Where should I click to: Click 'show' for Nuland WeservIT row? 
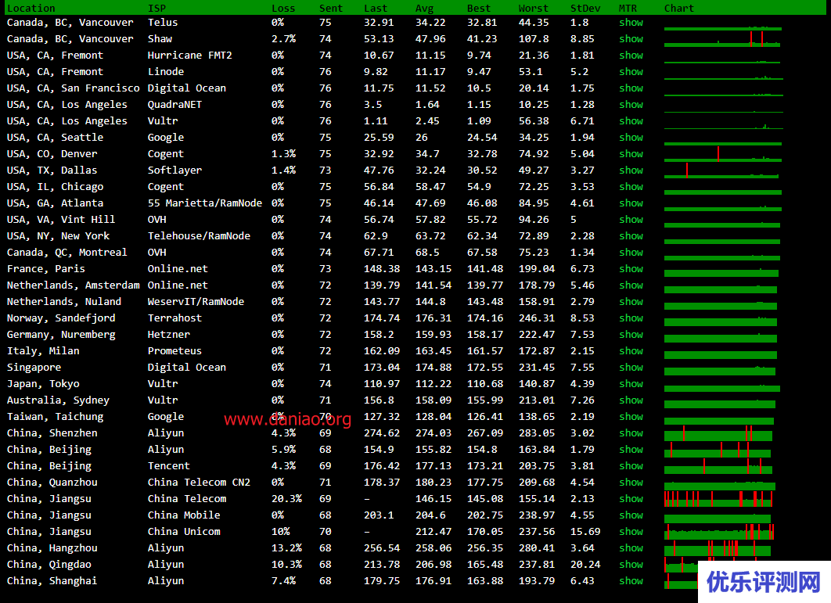point(631,302)
